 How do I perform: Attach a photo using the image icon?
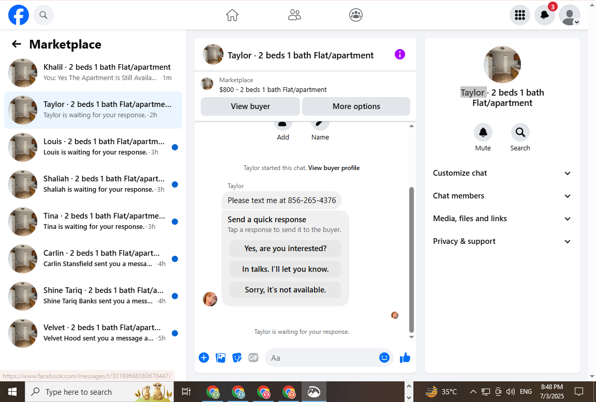click(220, 358)
